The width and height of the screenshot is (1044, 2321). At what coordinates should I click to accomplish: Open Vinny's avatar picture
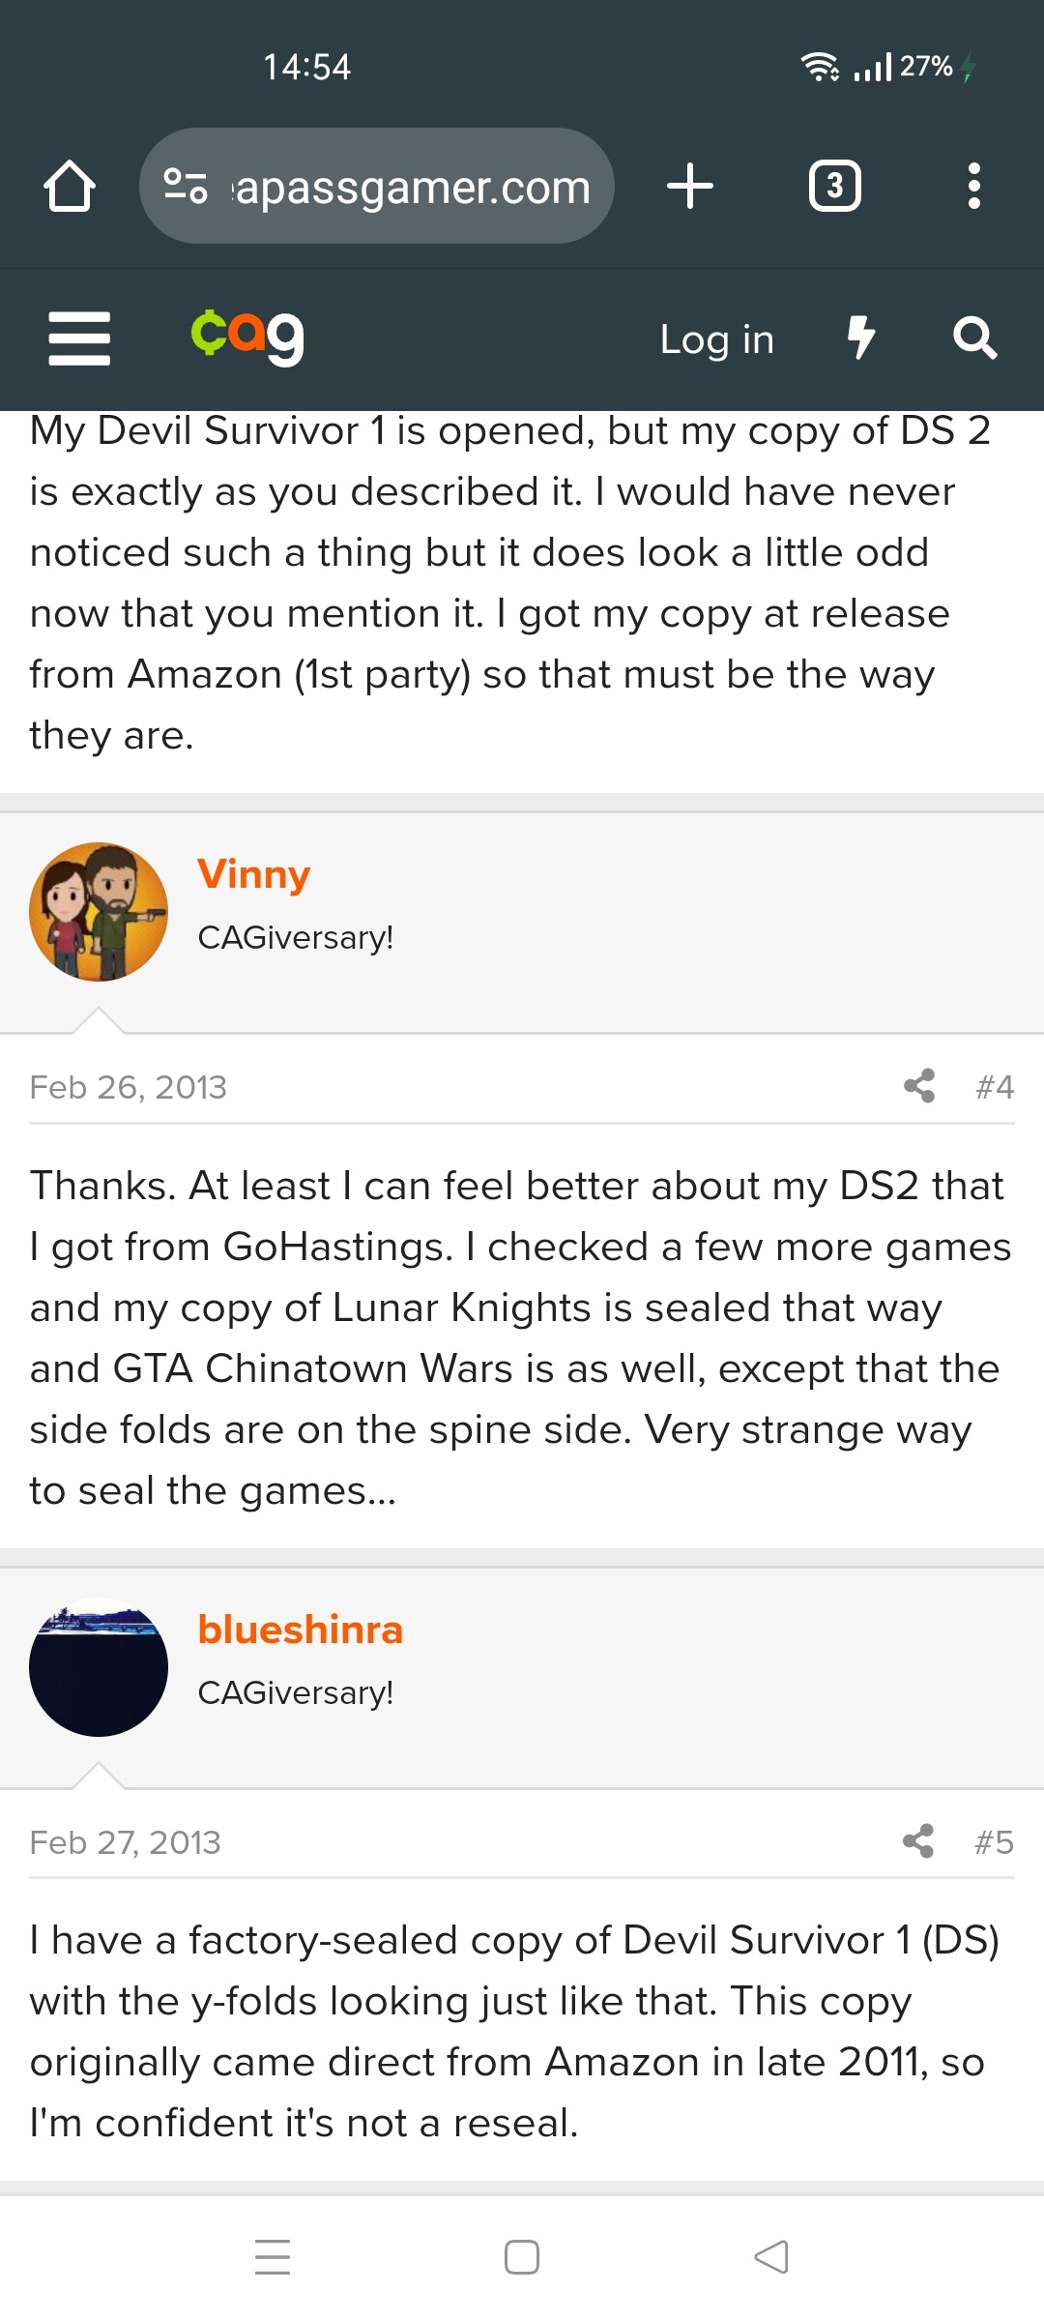(x=99, y=912)
